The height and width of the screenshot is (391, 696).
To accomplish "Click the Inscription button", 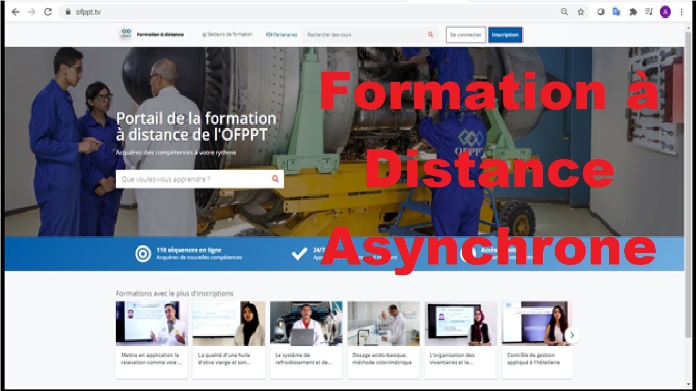I will point(505,35).
